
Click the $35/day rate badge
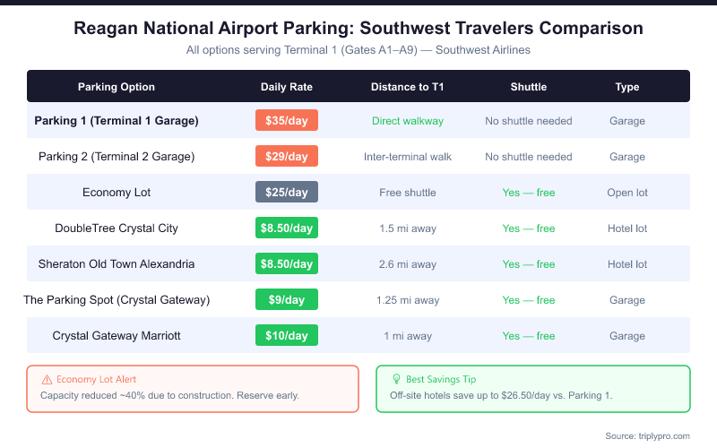pos(287,120)
